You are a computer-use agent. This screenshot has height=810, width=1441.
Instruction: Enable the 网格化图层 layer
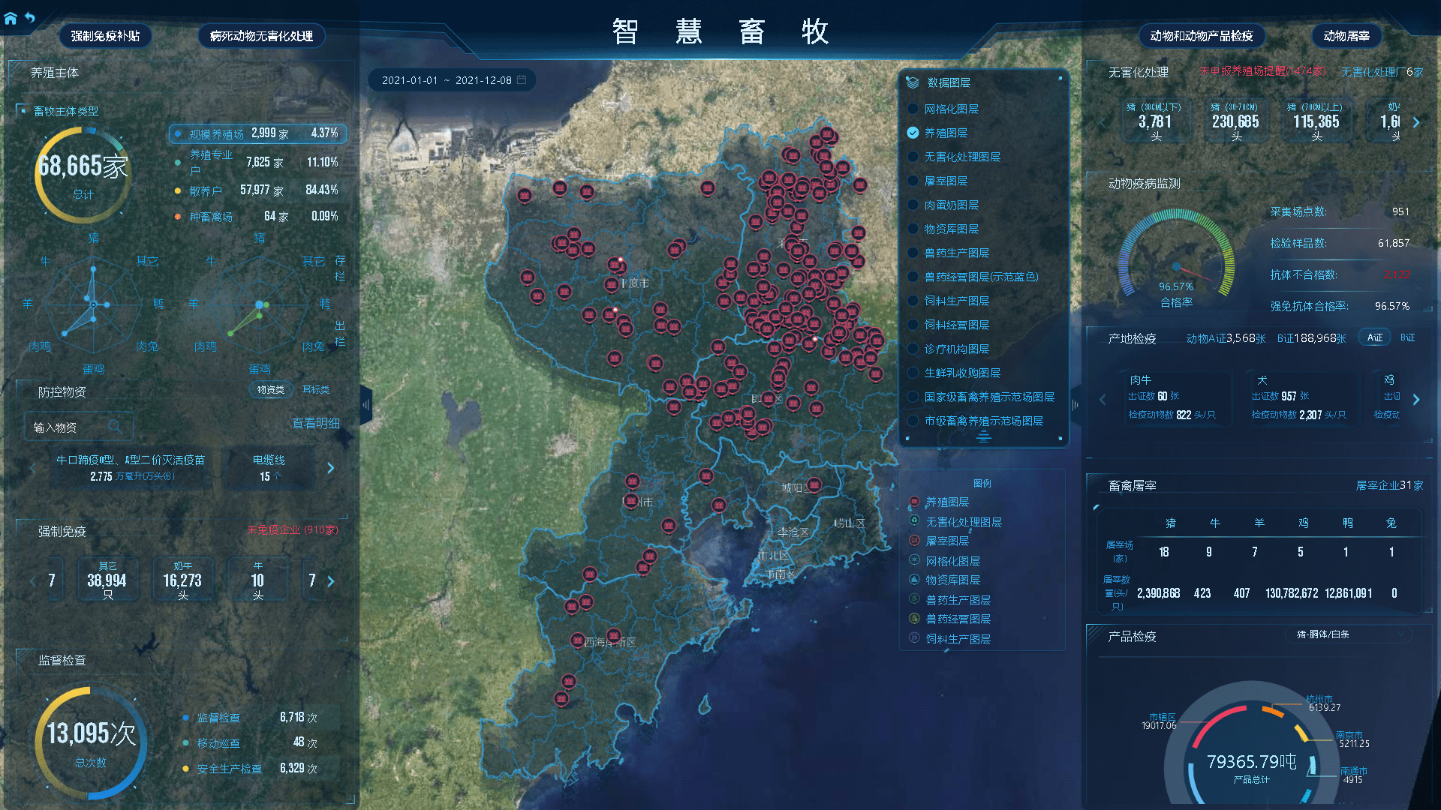(913, 109)
